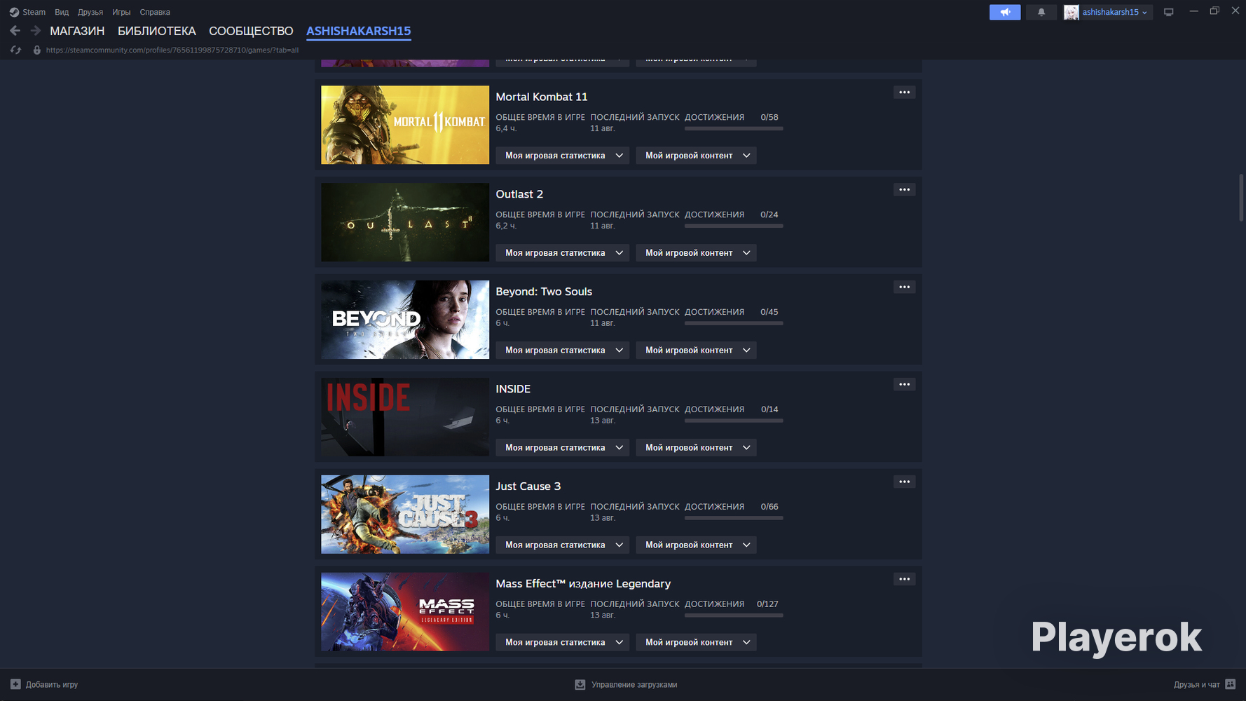Image resolution: width=1246 pixels, height=701 pixels.
Task: Open the Outlast 2 title link
Action: pyautogui.click(x=519, y=194)
